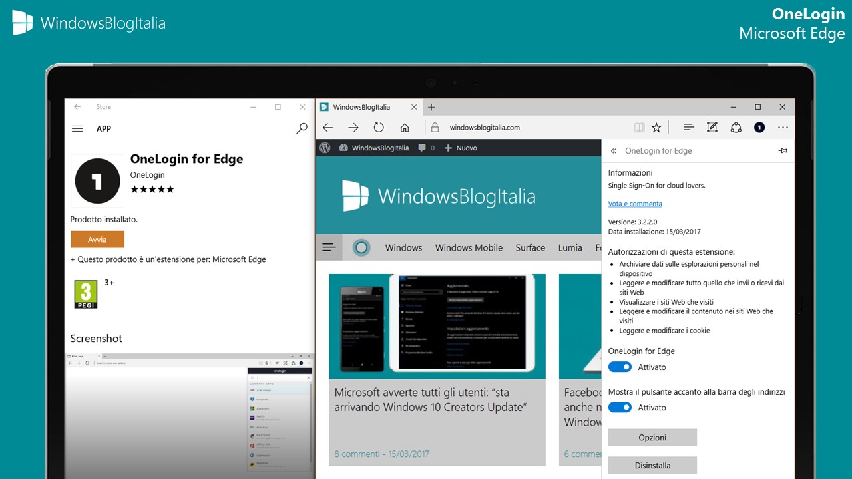This screenshot has height=479, width=852.
Task: Click the OneLogin app logo in Store
Action: click(97, 180)
